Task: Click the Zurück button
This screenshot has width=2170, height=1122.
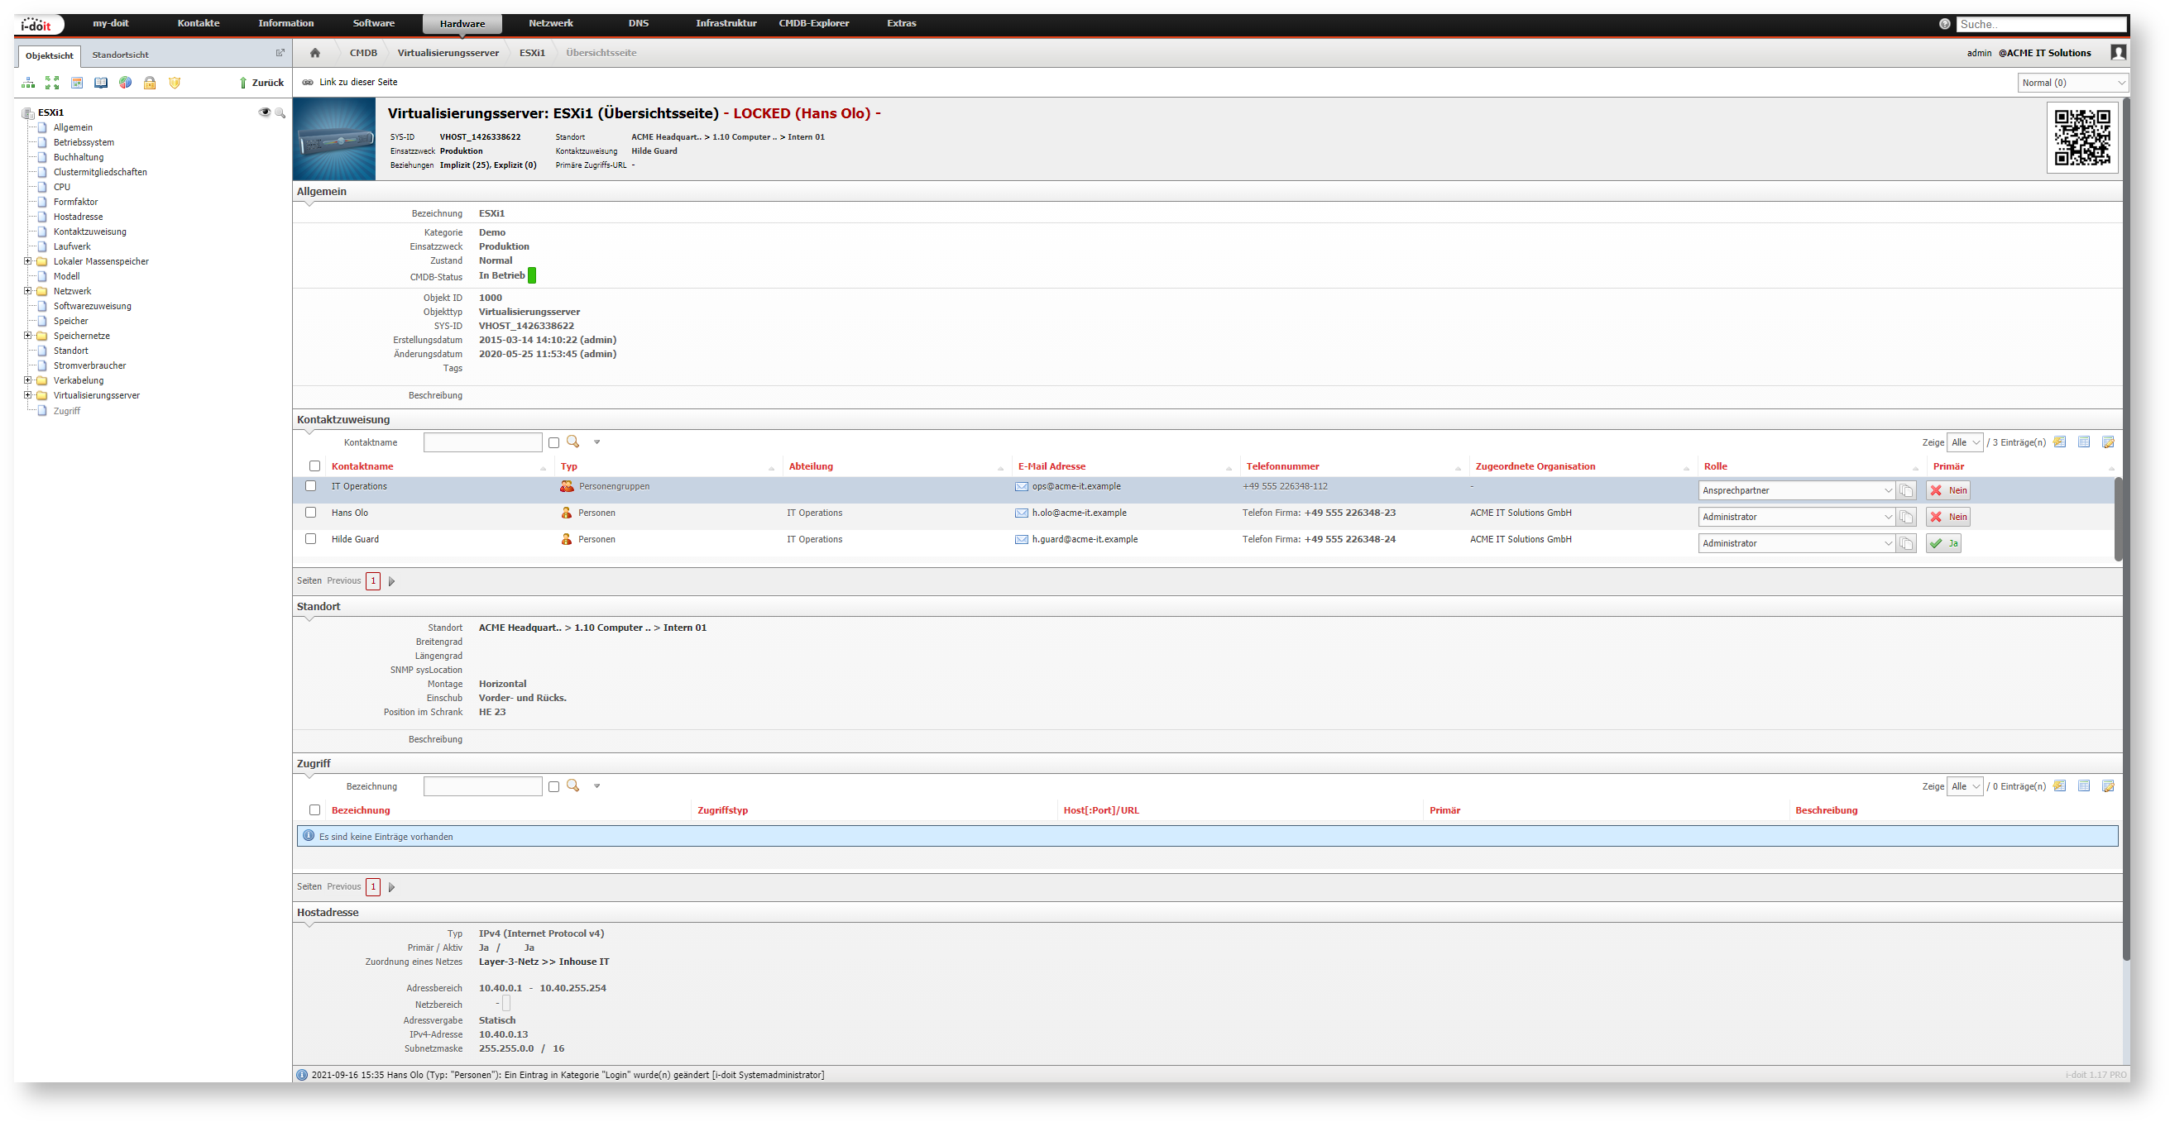Action: point(261,83)
